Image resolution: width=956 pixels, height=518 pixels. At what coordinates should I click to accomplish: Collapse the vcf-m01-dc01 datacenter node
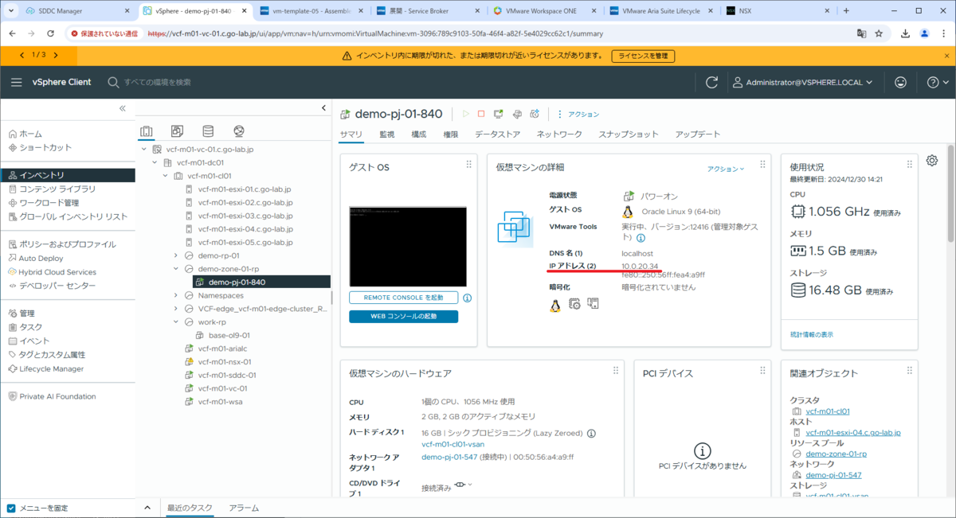[155, 162]
